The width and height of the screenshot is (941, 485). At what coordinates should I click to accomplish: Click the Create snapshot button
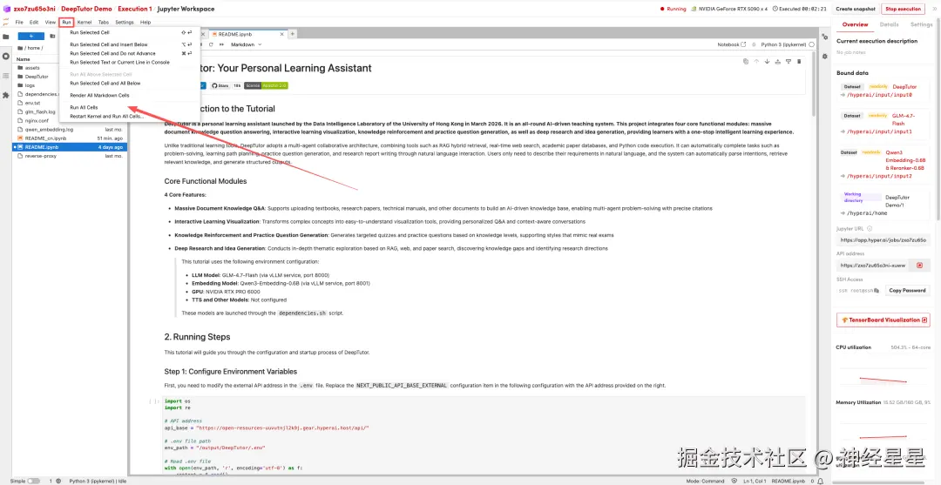[856, 9]
